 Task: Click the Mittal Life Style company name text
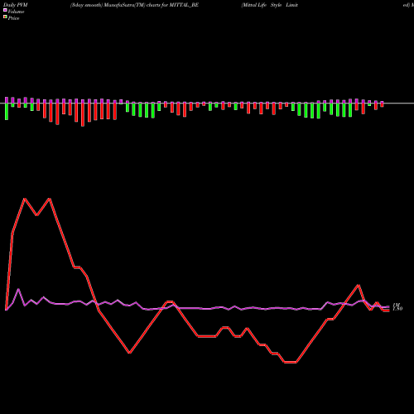tap(270, 5)
